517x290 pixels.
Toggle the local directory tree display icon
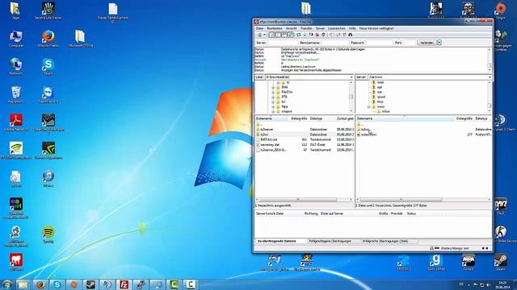(x=278, y=35)
